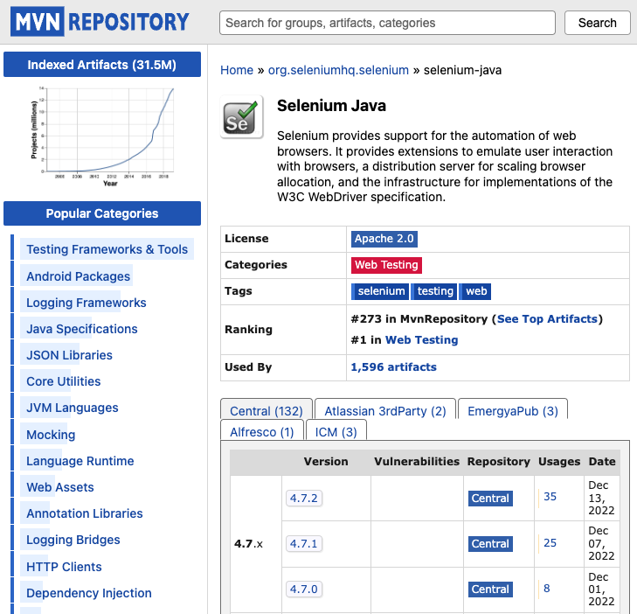Open the Logging Frameworks category
Viewport: 637px width, 614px height.
[87, 303]
